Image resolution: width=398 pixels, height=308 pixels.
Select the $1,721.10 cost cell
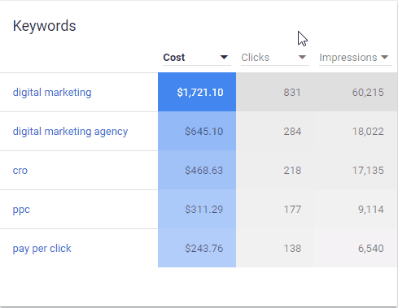coord(197,92)
